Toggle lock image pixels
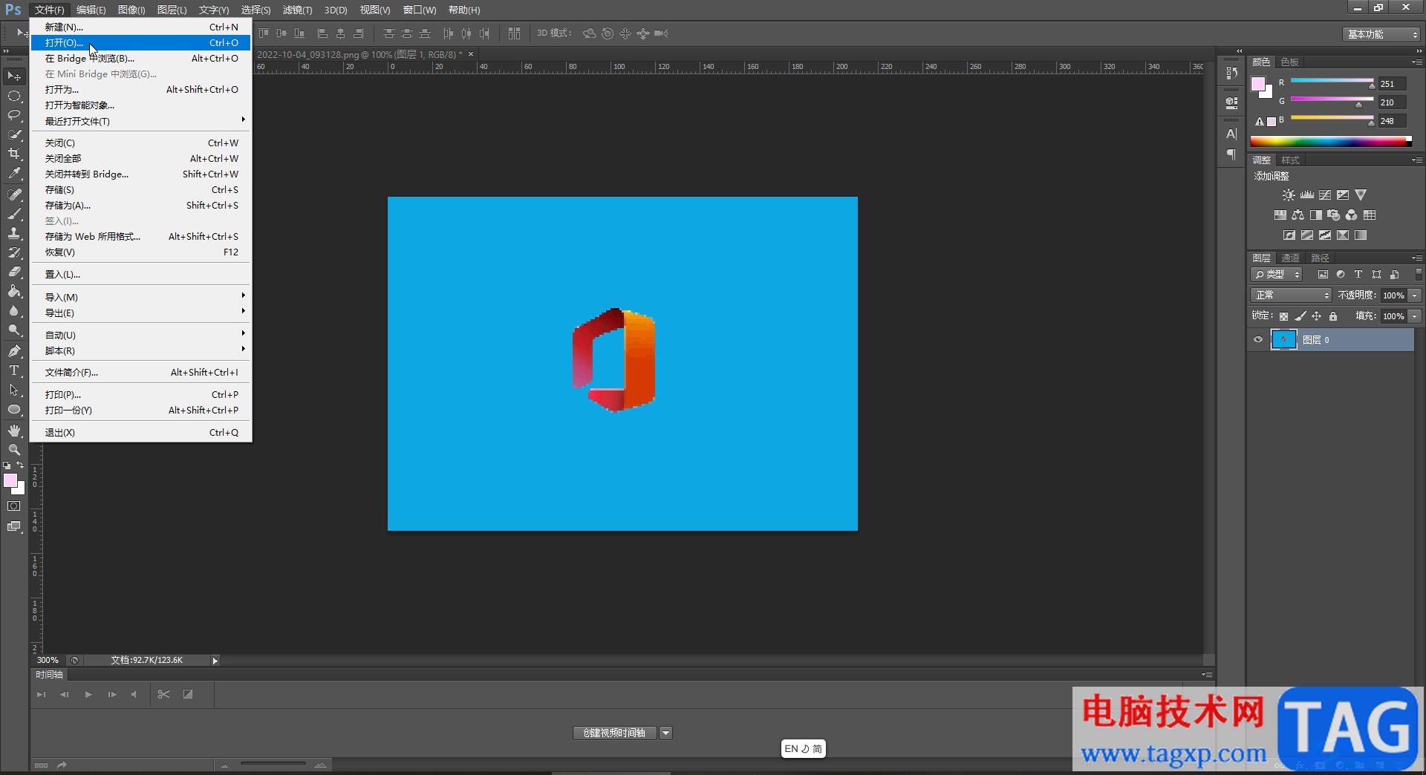Viewport: 1426px width, 775px height. pos(1300,316)
